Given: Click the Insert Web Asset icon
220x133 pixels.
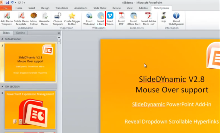Looking at the screenshot, I should [x=89, y=15].
